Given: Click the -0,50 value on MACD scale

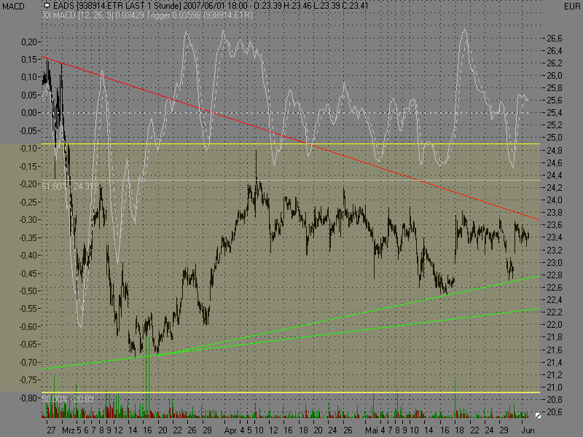Looking at the screenshot, I should (x=28, y=291).
